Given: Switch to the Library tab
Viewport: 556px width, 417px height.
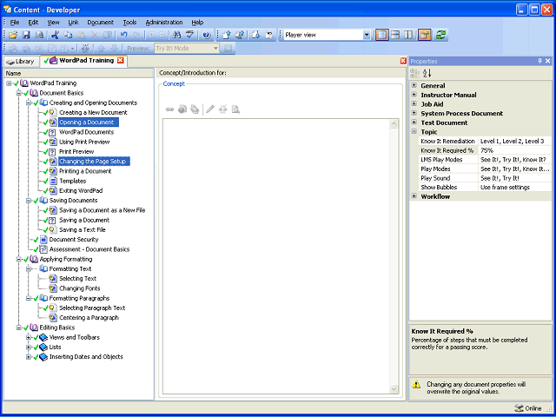Looking at the screenshot, I should (x=21, y=62).
